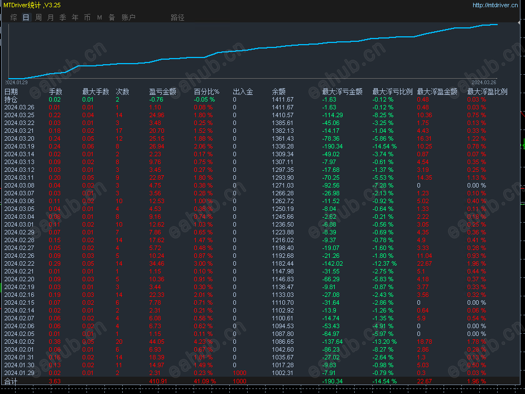Image resolution: width=525 pixels, height=394 pixels.
Task: Click total profit 410.91 in totals row
Action: coord(158,381)
